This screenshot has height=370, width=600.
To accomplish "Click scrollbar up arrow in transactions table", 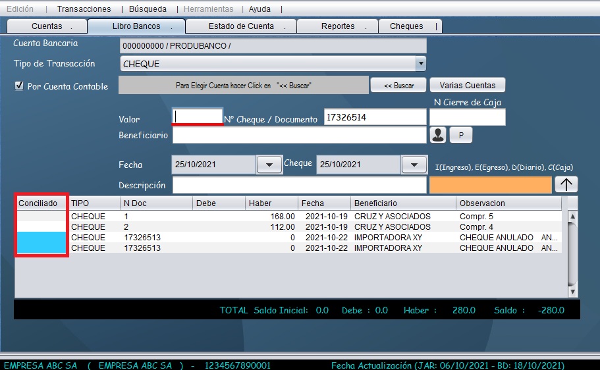I will [572, 217].
